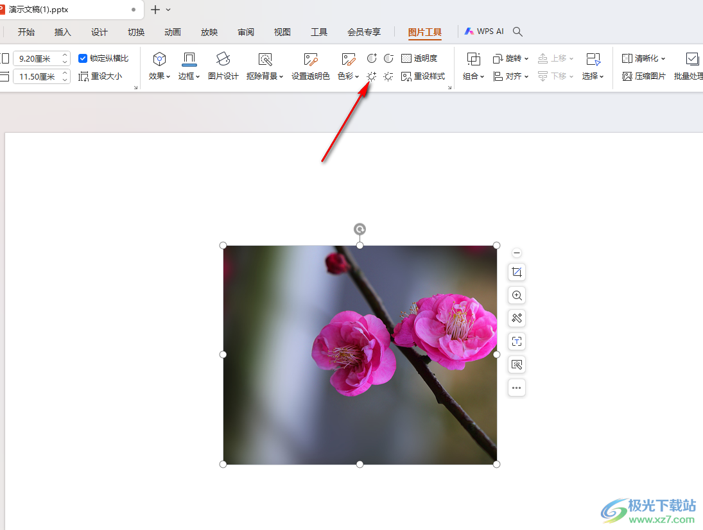Uncheck the 锁定纵横比 lock aspect ratio box
Viewport: 703px width, 530px height.
pos(82,58)
